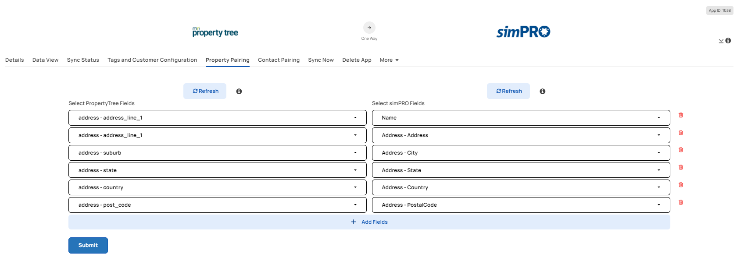Click info icon beside PropertyTree Refresh

tap(239, 92)
